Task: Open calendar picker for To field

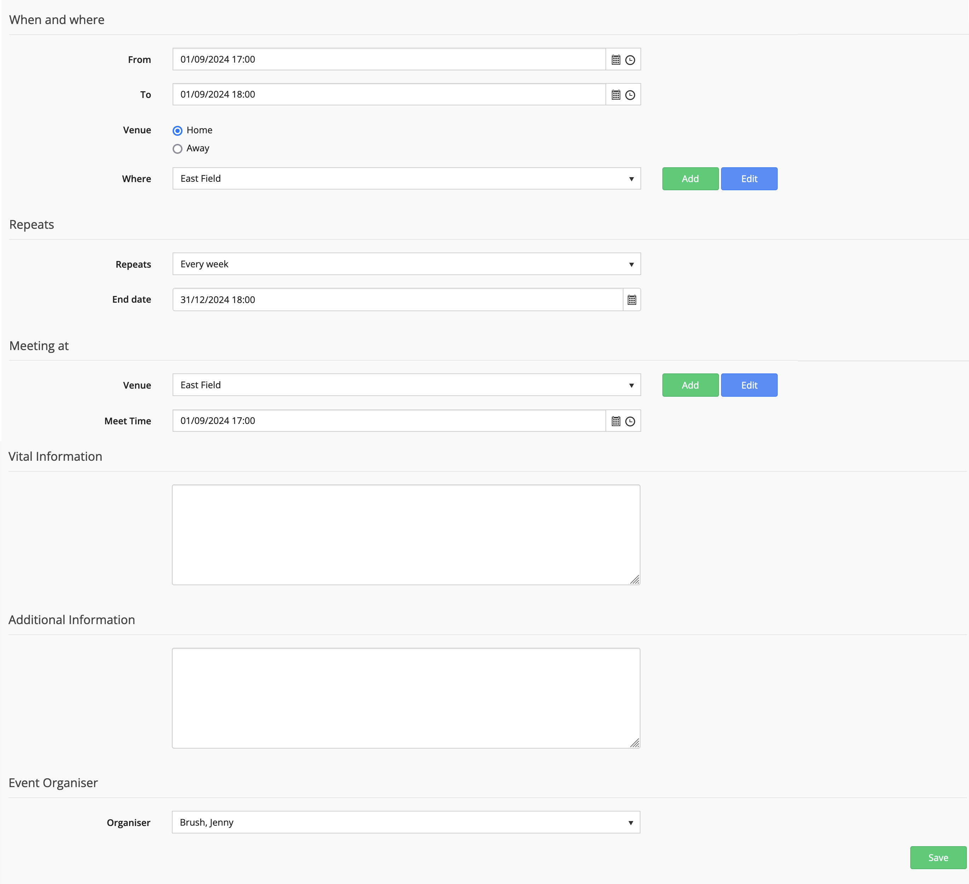Action: (x=616, y=95)
